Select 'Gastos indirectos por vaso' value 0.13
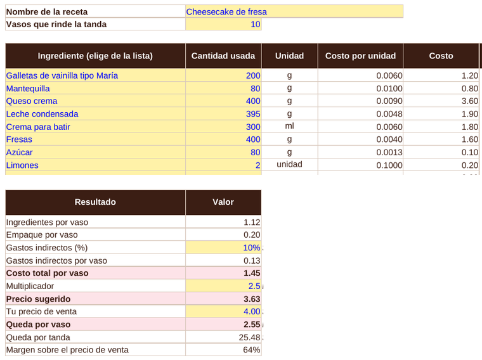 [223, 260]
